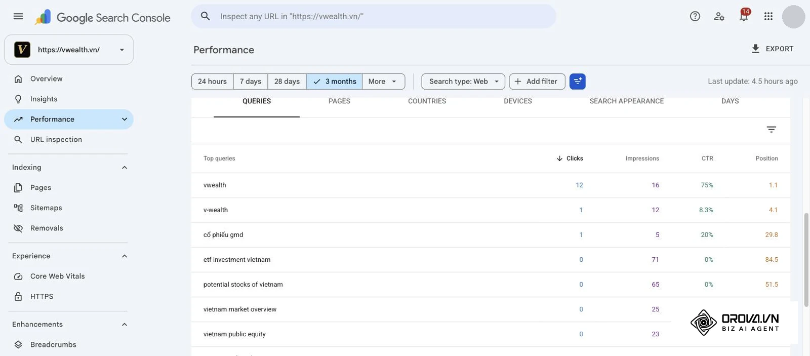
Task: Switch to the DAYS tab
Action: pyautogui.click(x=730, y=101)
